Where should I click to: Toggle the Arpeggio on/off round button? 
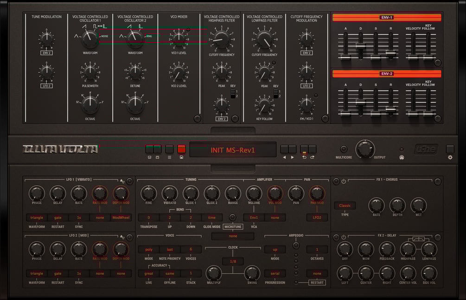click(296, 245)
